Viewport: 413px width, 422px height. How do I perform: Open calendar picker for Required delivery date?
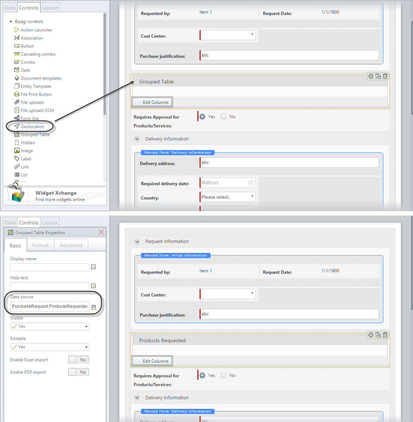[x=251, y=183]
